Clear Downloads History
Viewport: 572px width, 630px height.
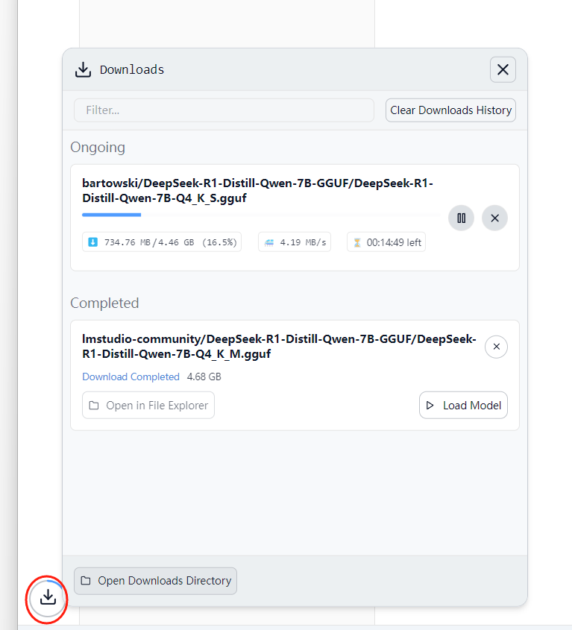450,110
